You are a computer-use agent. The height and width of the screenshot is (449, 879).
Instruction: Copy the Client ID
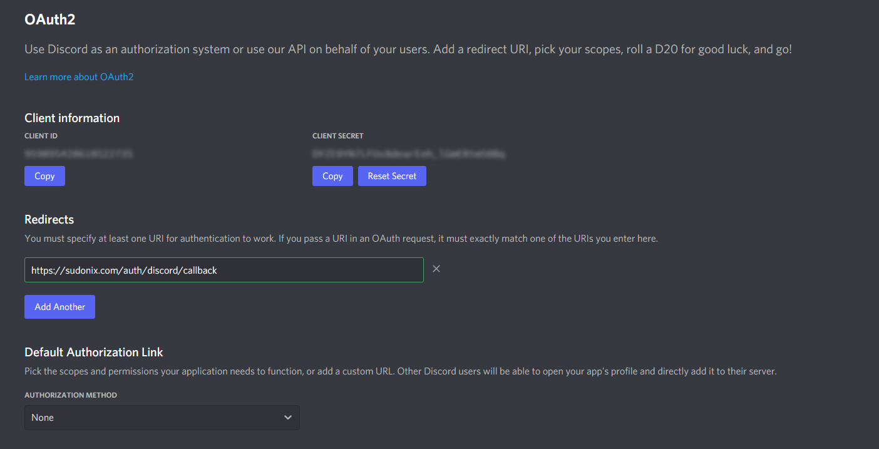[x=44, y=176]
